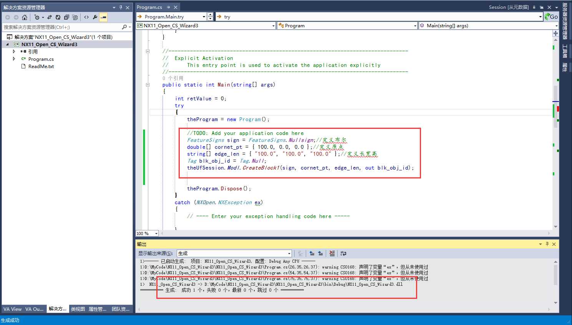Click the Refresh icon in Solution Explorer

pyautogui.click(x=58, y=17)
